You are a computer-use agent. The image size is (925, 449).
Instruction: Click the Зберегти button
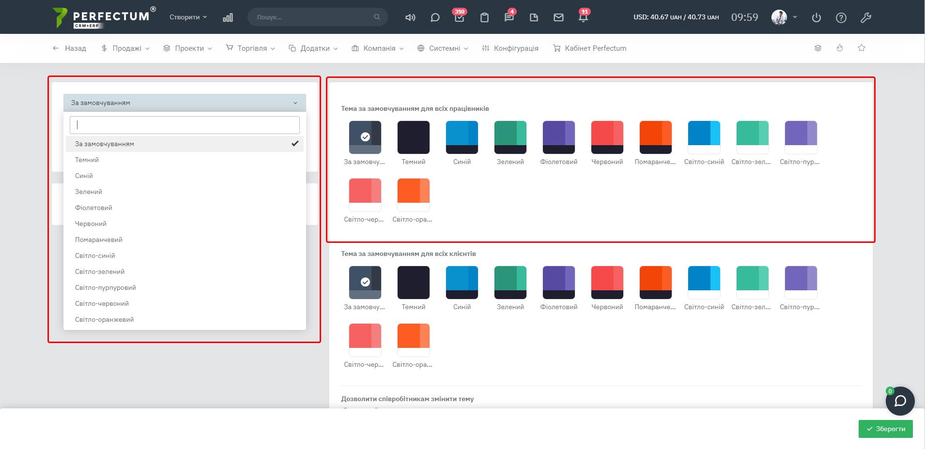(x=885, y=429)
